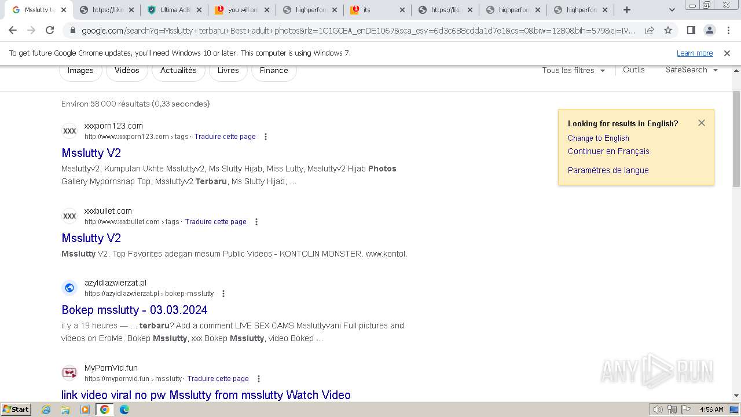741x417 pixels.
Task: Click 'Learn more' about Chrome updates
Action: click(x=695, y=53)
